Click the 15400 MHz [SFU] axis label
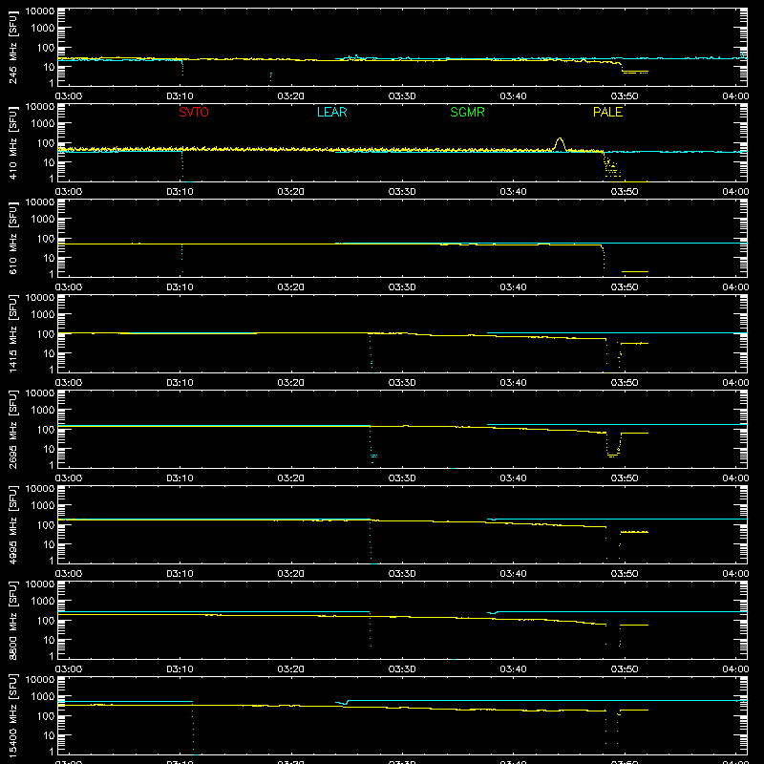Screen dimensions: 764x764 tap(13, 716)
